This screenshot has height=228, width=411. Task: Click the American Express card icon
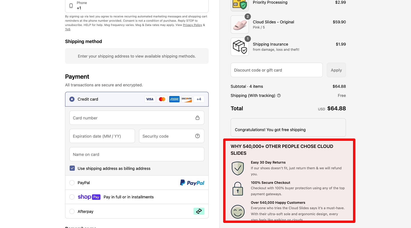tap(174, 99)
